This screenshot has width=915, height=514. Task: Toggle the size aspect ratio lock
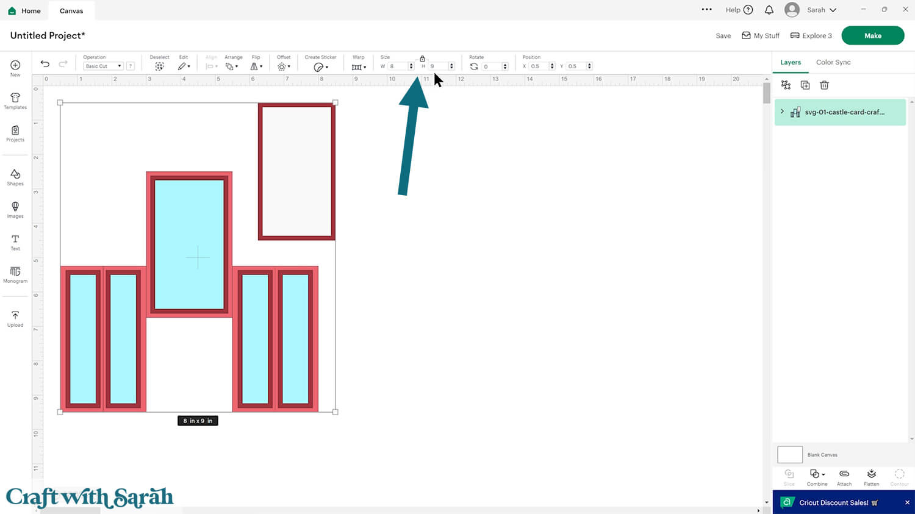coord(422,59)
